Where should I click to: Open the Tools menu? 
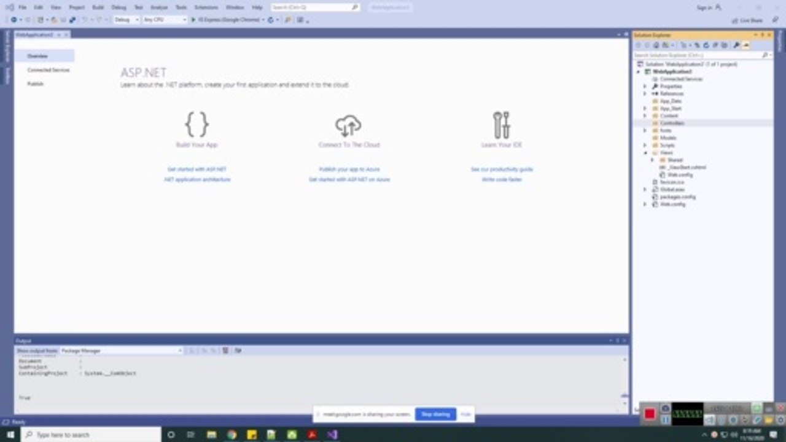point(181,7)
